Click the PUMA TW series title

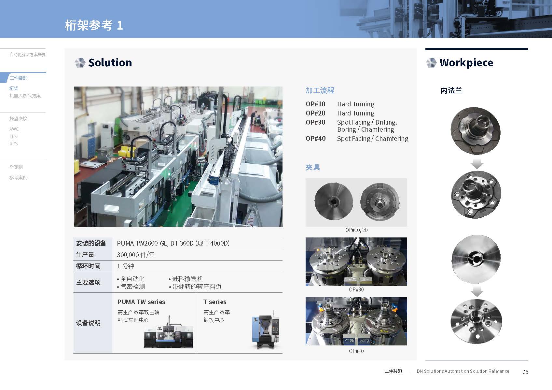pyautogui.click(x=141, y=302)
